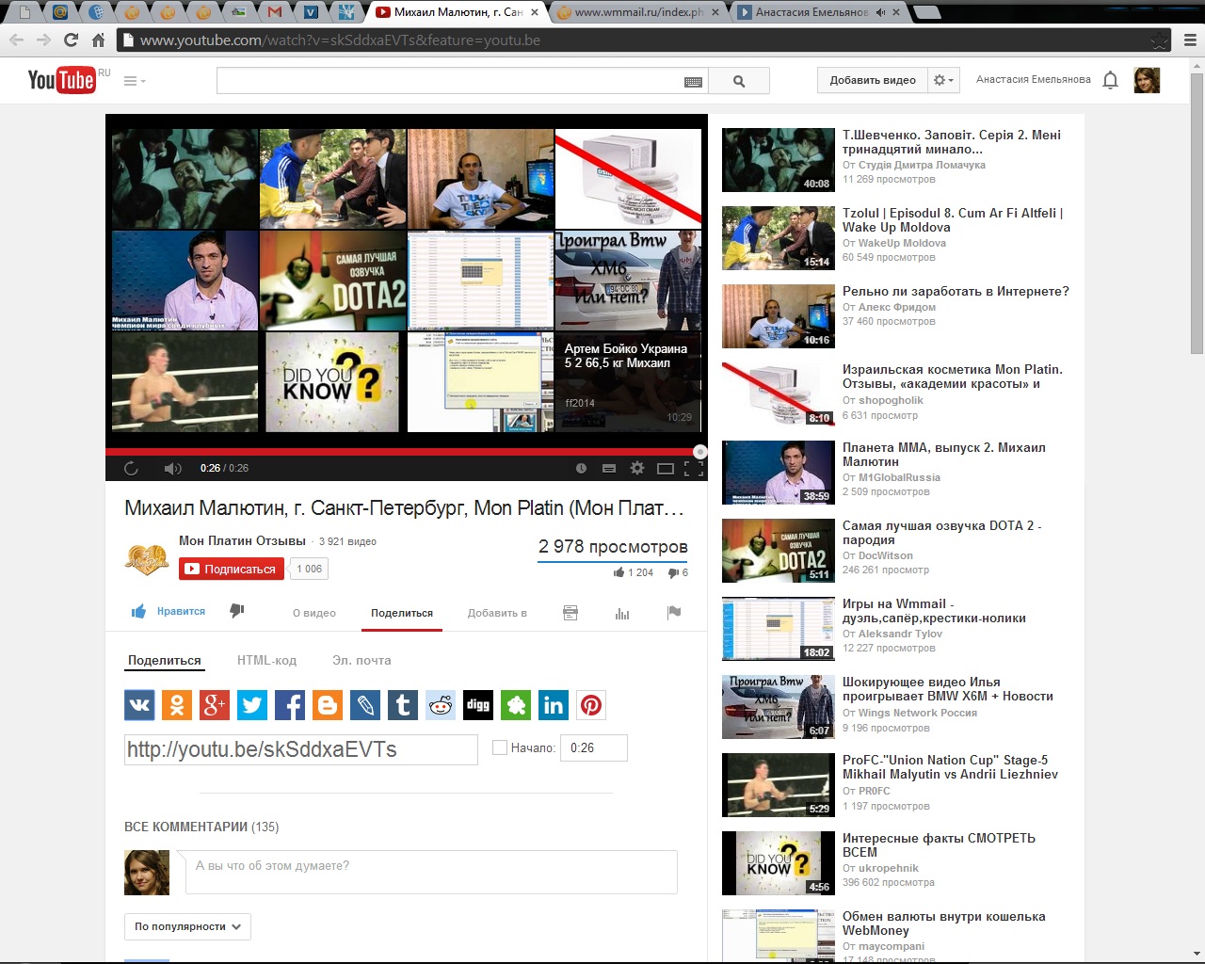Click thumbs down dislike icon

tap(237, 611)
